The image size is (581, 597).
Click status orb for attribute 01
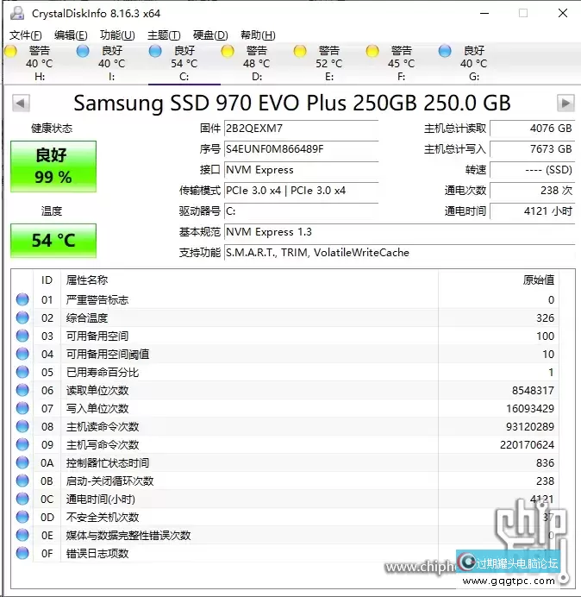22,300
